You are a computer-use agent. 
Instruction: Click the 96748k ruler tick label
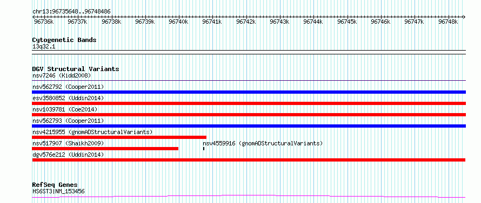pos(448,22)
